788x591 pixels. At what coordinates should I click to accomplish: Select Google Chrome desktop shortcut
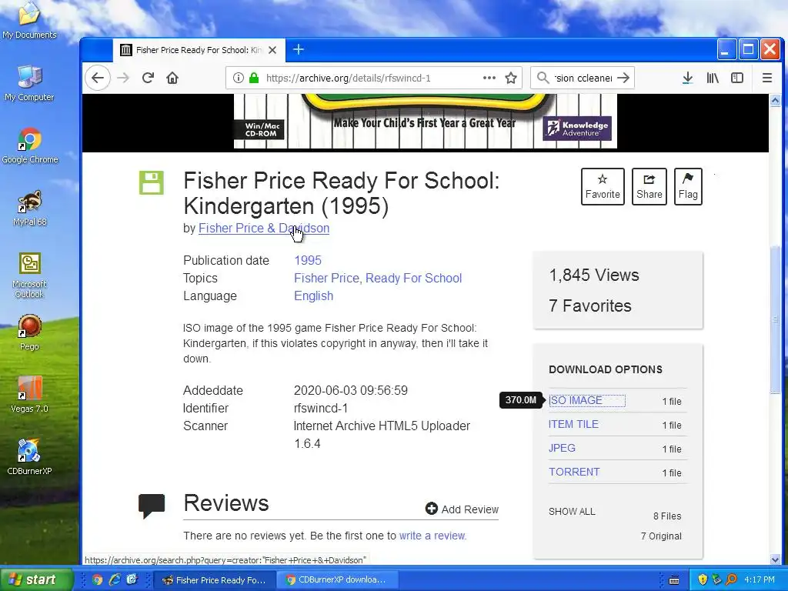[x=30, y=145]
